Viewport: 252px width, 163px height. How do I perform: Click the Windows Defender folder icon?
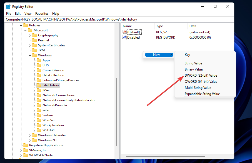point(34,135)
